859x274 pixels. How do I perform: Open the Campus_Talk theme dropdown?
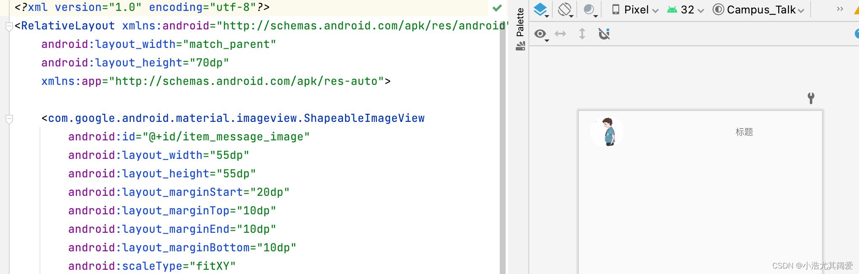point(759,10)
